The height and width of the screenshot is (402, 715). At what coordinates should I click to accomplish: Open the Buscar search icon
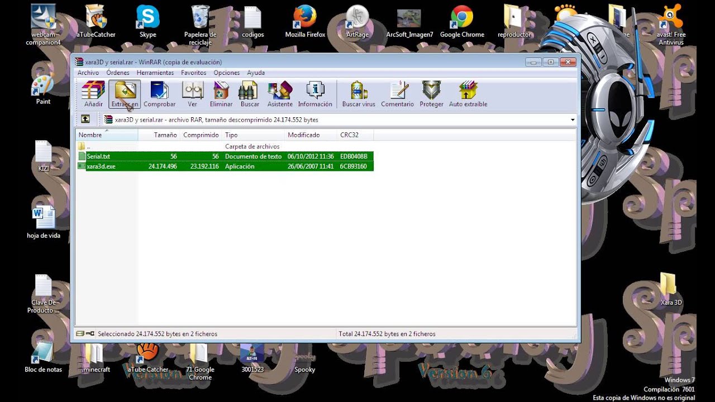[250, 94]
